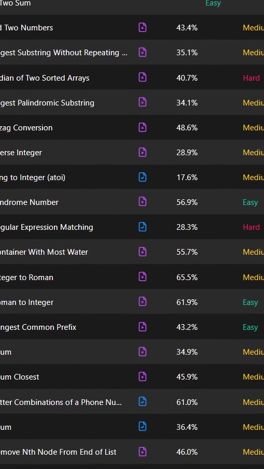264x469 pixels.
Task: Open the 3Sum Closest problem
Action: [20, 377]
